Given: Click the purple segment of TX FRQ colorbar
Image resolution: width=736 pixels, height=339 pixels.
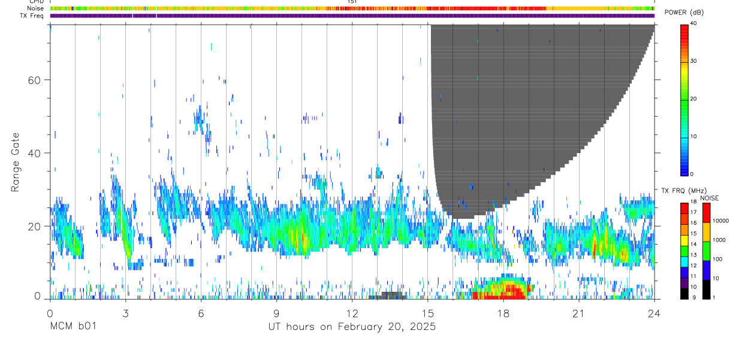Looking at the screenshot, I should 684,283.
